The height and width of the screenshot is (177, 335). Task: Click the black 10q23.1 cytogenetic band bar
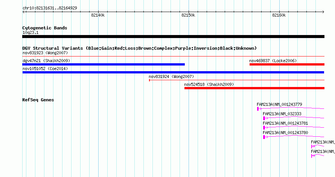tap(173, 37)
